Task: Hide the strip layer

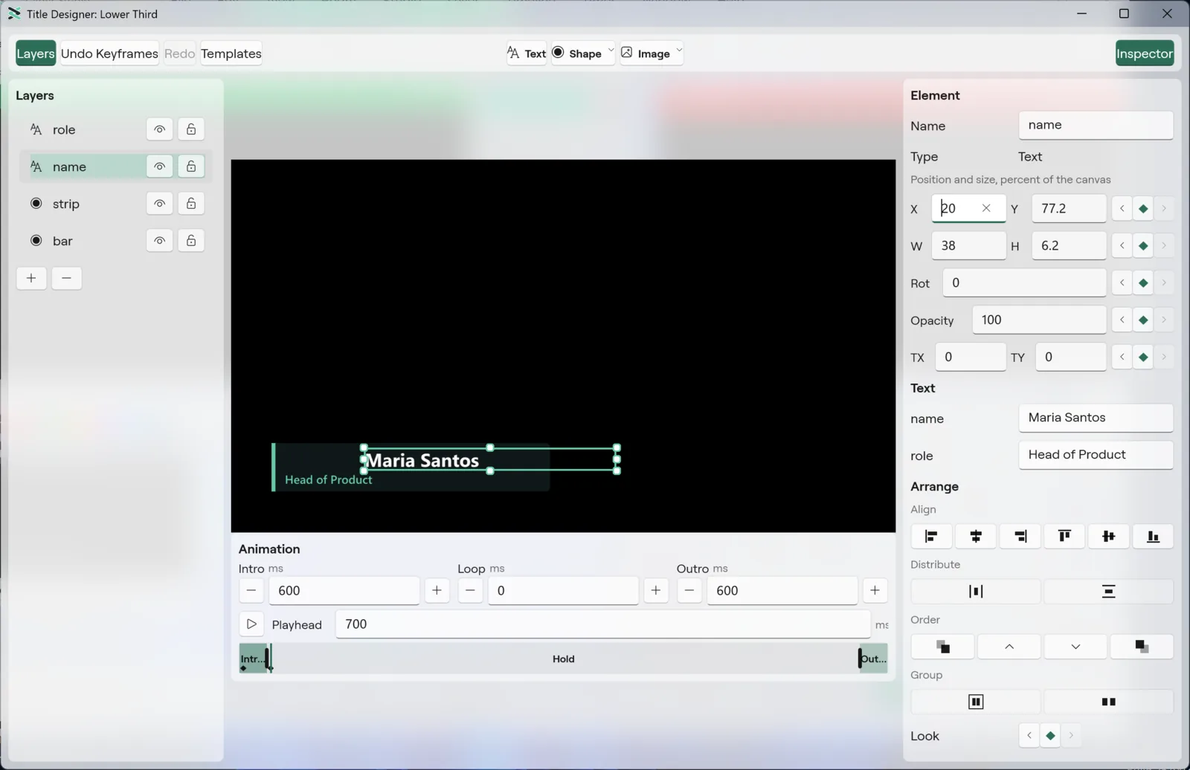Action: click(x=159, y=204)
